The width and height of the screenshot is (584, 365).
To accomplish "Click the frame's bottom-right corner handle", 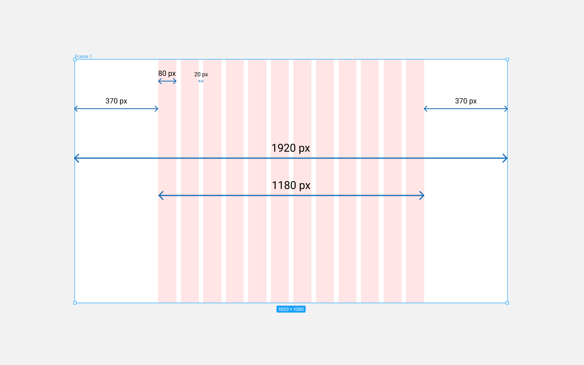I will pos(507,303).
